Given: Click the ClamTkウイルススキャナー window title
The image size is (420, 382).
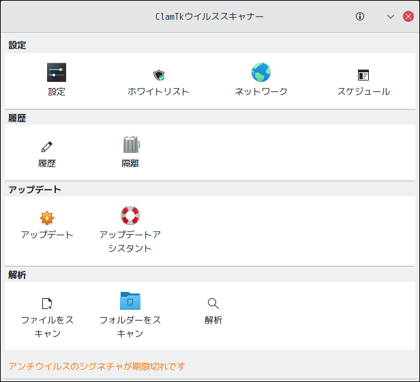Looking at the screenshot, I should [x=209, y=16].
